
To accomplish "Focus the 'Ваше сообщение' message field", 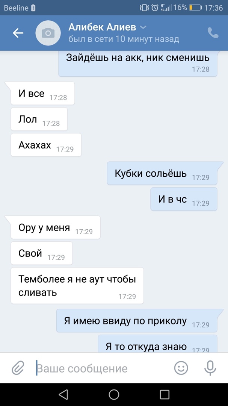I will [104, 368].
